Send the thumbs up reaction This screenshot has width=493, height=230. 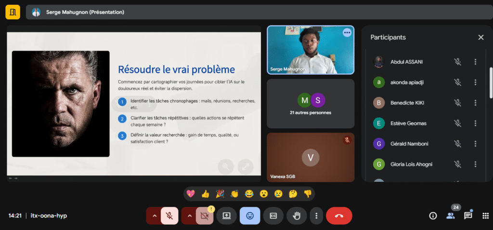(x=206, y=194)
